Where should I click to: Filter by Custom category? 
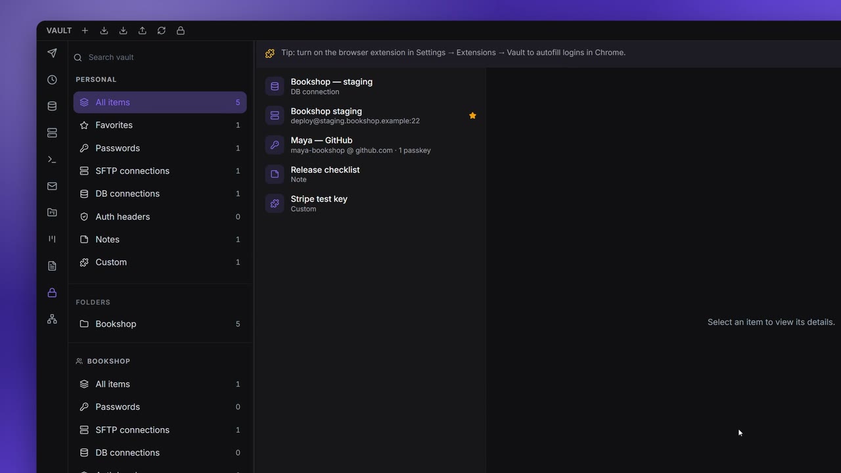click(x=160, y=262)
